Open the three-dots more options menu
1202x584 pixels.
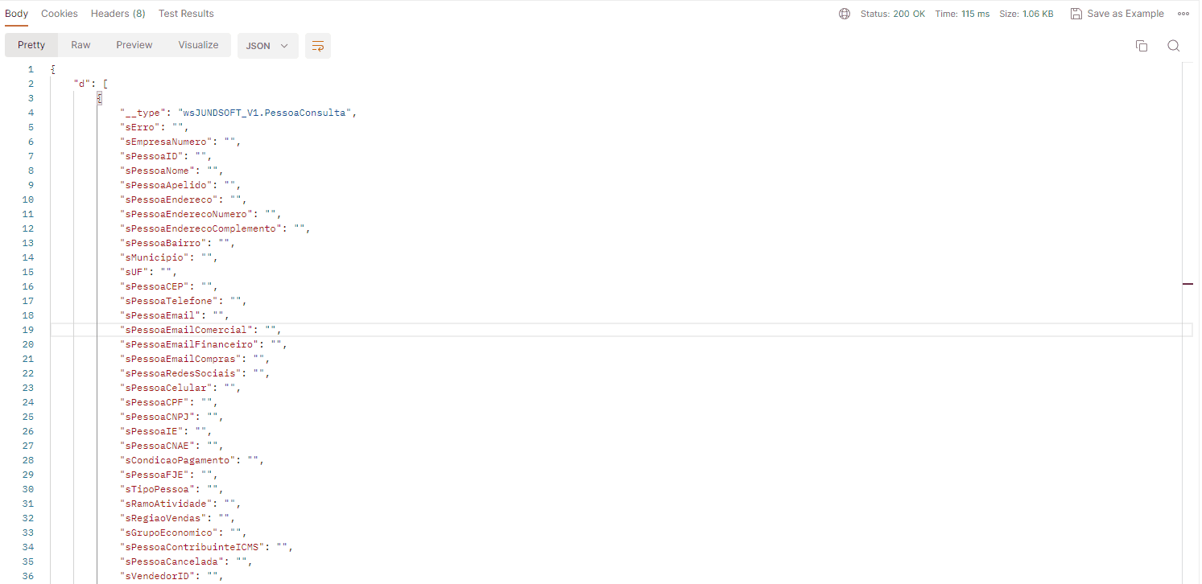1183,14
